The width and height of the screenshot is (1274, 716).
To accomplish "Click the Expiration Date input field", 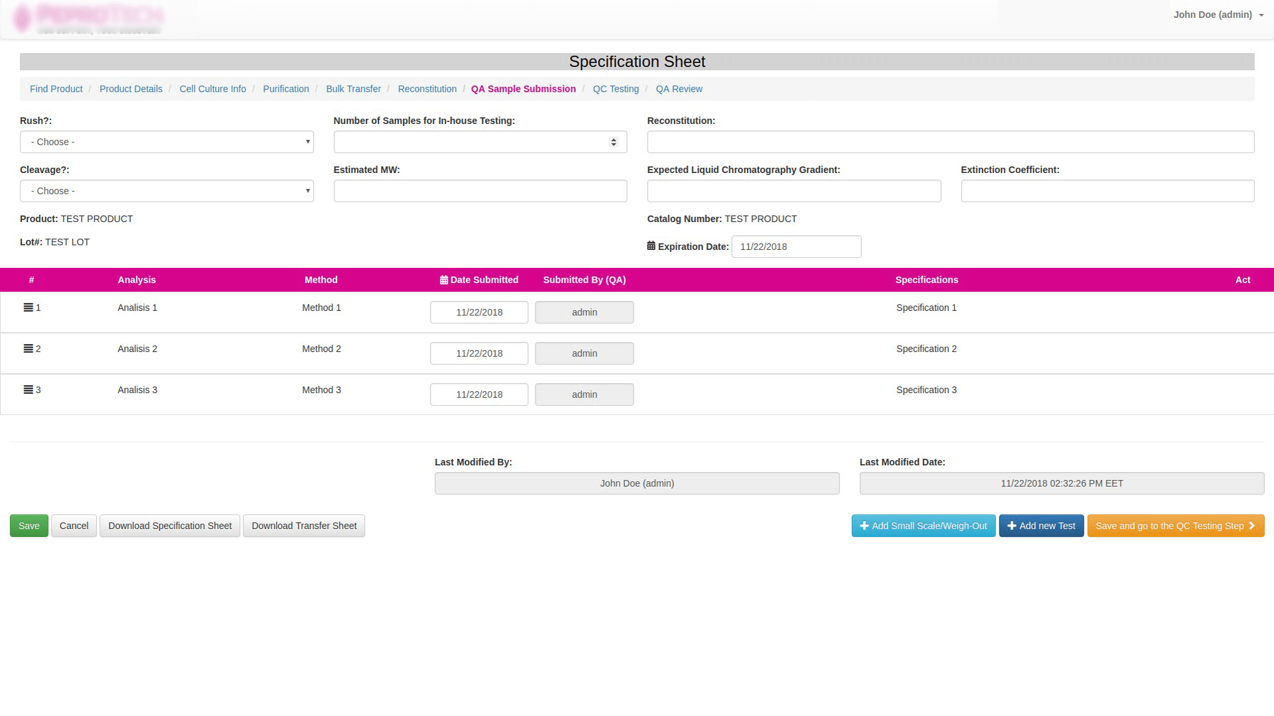I will 796,247.
